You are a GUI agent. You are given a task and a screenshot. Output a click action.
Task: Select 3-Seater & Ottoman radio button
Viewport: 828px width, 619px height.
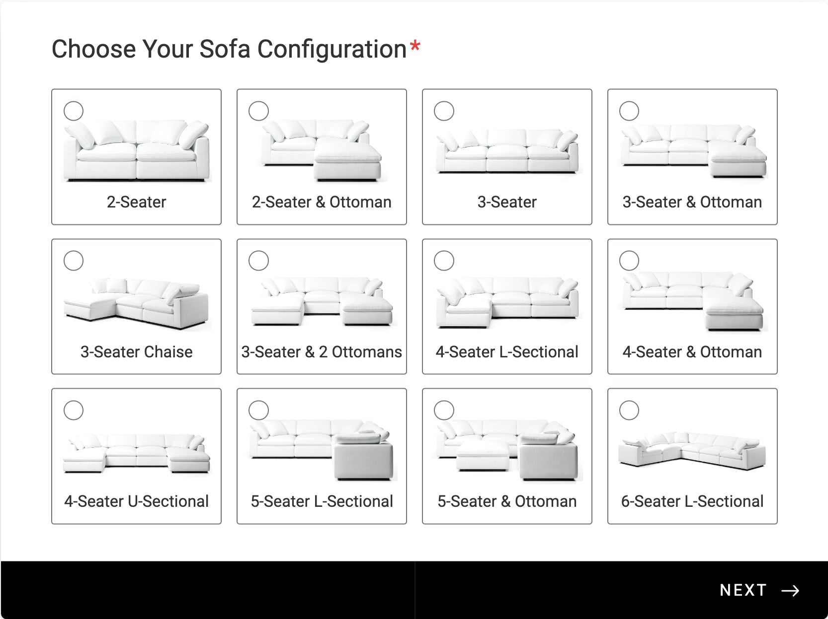coord(629,111)
